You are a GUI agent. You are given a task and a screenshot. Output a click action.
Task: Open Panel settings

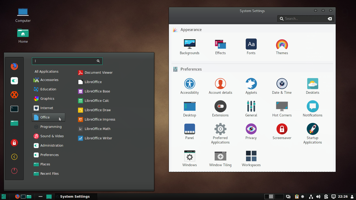[189, 132]
